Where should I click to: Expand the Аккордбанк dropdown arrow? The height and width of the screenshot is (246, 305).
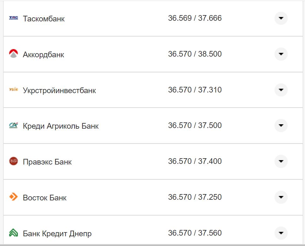click(x=280, y=54)
